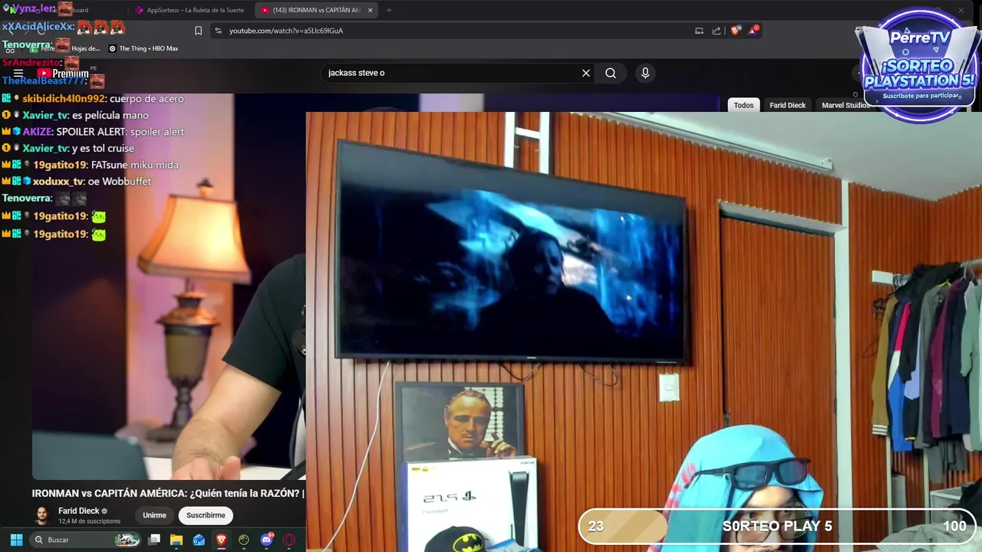The image size is (982, 552).
Task: Clear the YouTube search text with X
Action: point(586,73)
